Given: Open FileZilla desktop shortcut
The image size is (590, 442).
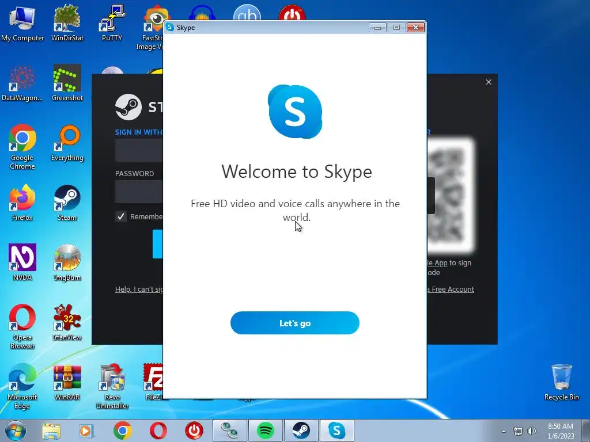Looking at the screenshot, I should [153, 383].
